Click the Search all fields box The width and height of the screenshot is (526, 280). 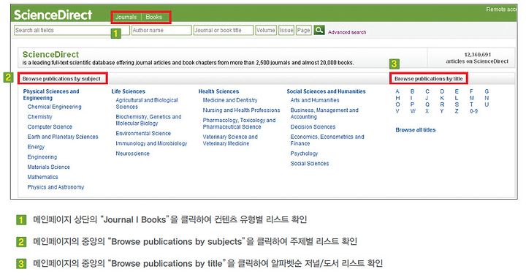click(x=72, y=30)
